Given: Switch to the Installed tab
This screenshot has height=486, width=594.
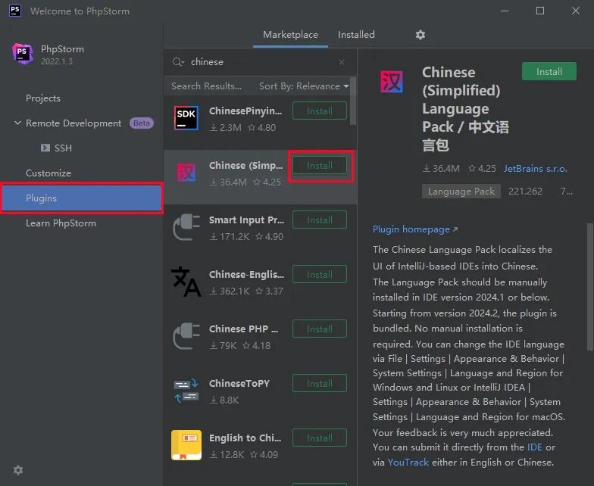Looking at the screenshot, I should 356,35.
